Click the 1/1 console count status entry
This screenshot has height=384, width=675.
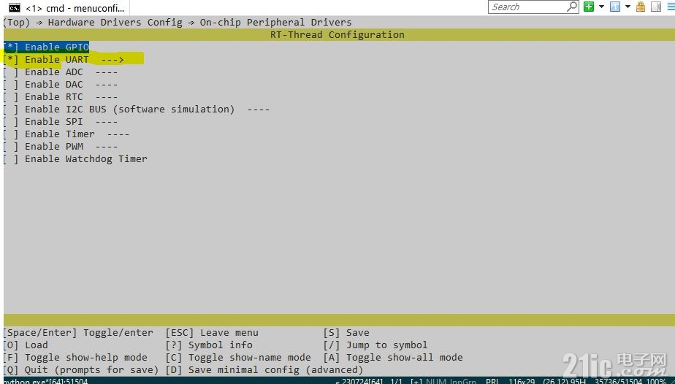click(x=396, y=381)
